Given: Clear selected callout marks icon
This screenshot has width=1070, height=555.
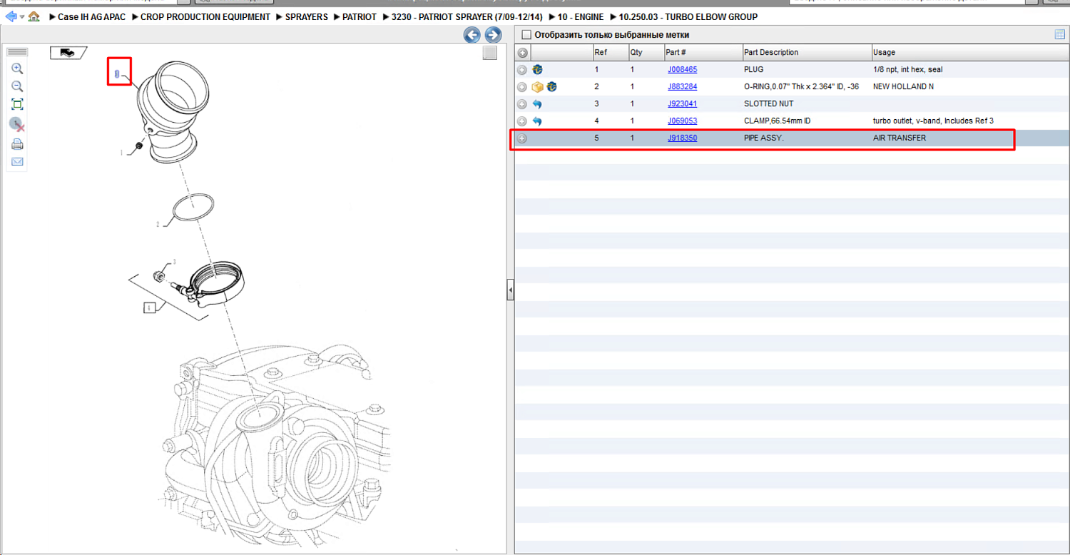Looking at the screenshot, I should tap(17, 124).
